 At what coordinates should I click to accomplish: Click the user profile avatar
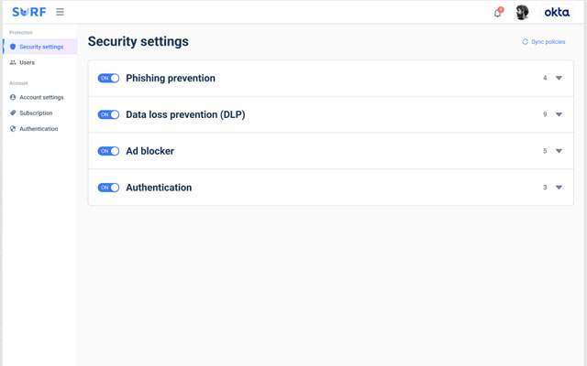pyautogui.click(x=522, y=12)
